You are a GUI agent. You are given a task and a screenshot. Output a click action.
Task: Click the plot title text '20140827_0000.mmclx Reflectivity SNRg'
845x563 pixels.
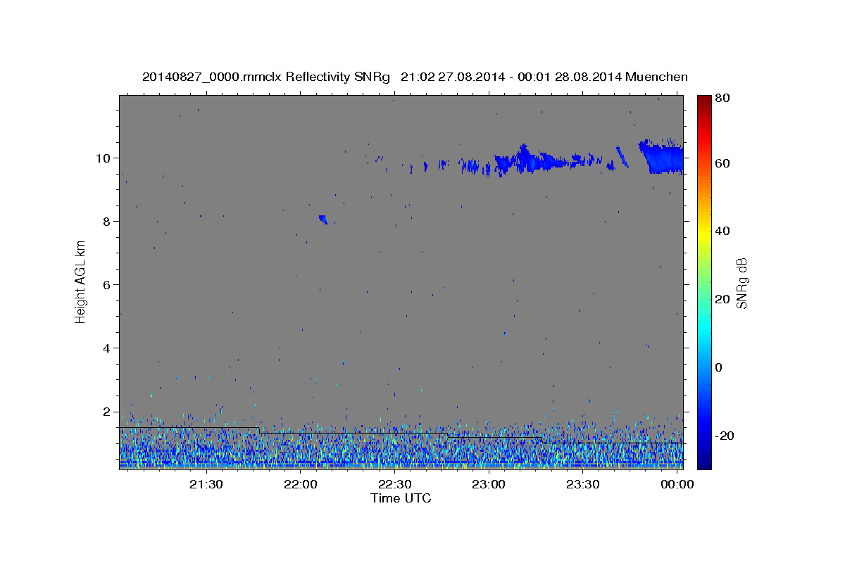coord(266,77)
